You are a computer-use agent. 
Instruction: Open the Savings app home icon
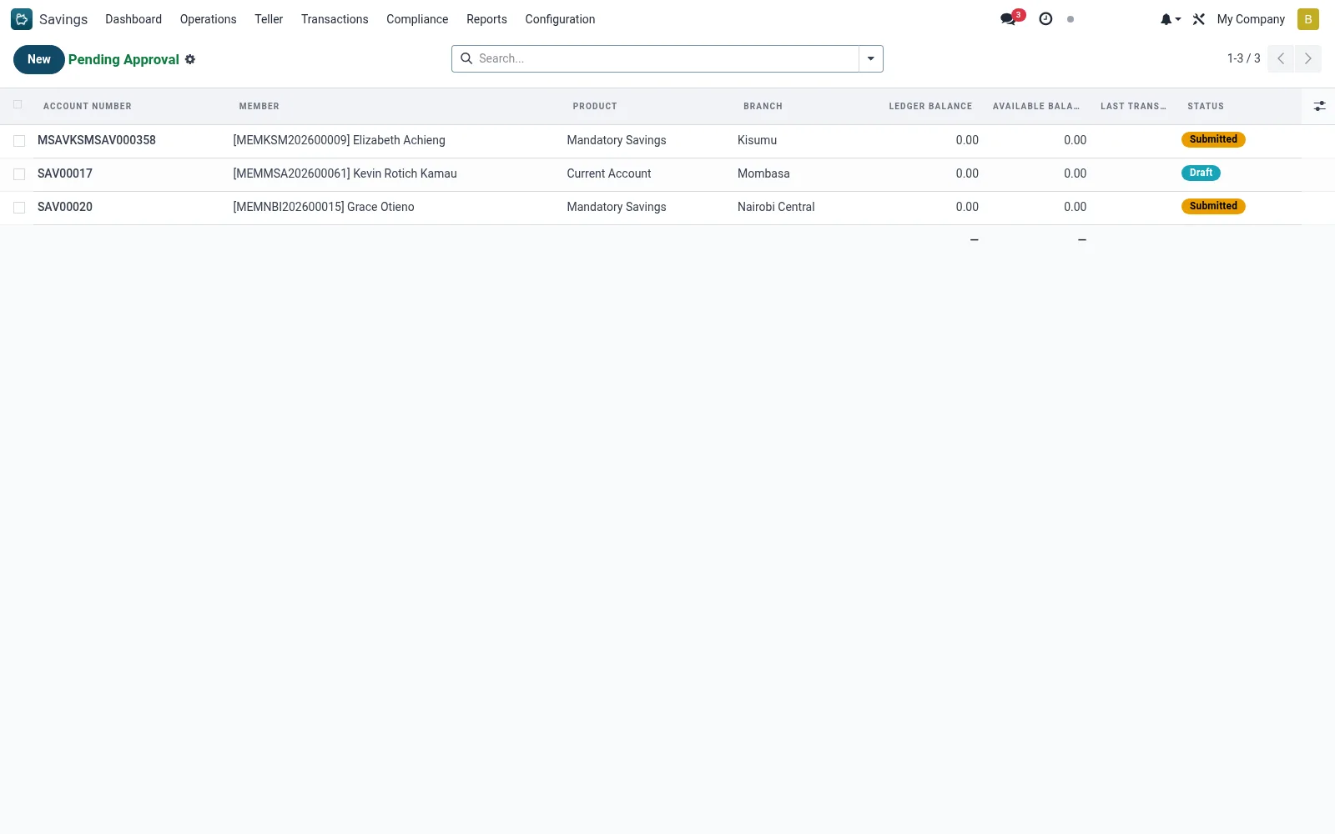(x=22, y=19)
